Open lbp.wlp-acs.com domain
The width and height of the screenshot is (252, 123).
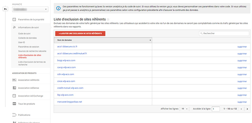[x=65, y=95]
